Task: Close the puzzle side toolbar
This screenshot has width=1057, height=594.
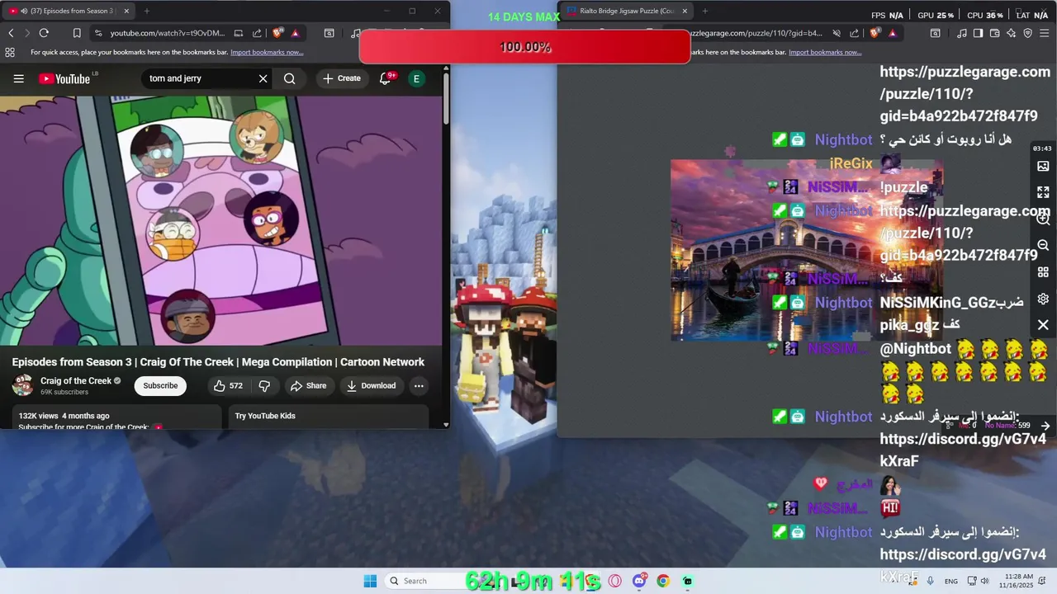Action: pos(1043,325)
